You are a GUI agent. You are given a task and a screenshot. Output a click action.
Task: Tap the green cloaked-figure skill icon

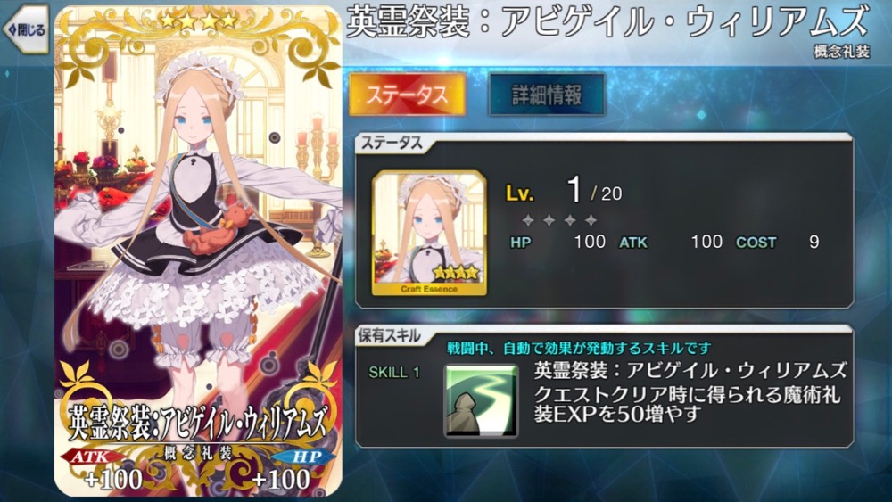tap(482, 401)
